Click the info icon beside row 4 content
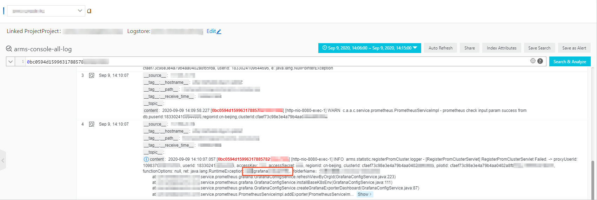This screenshot has height=200, width=597. 146,159
